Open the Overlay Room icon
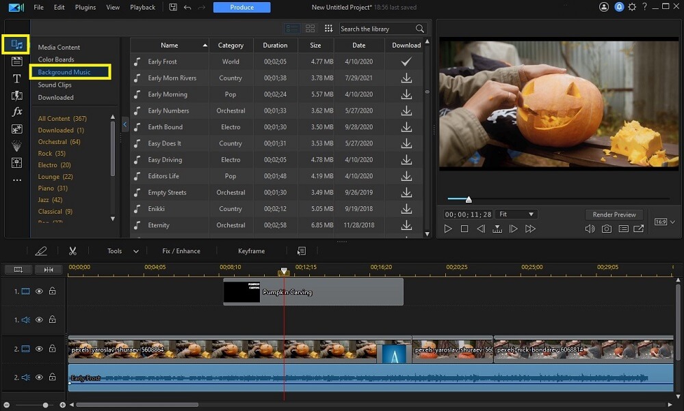 [x=16, y=129]
